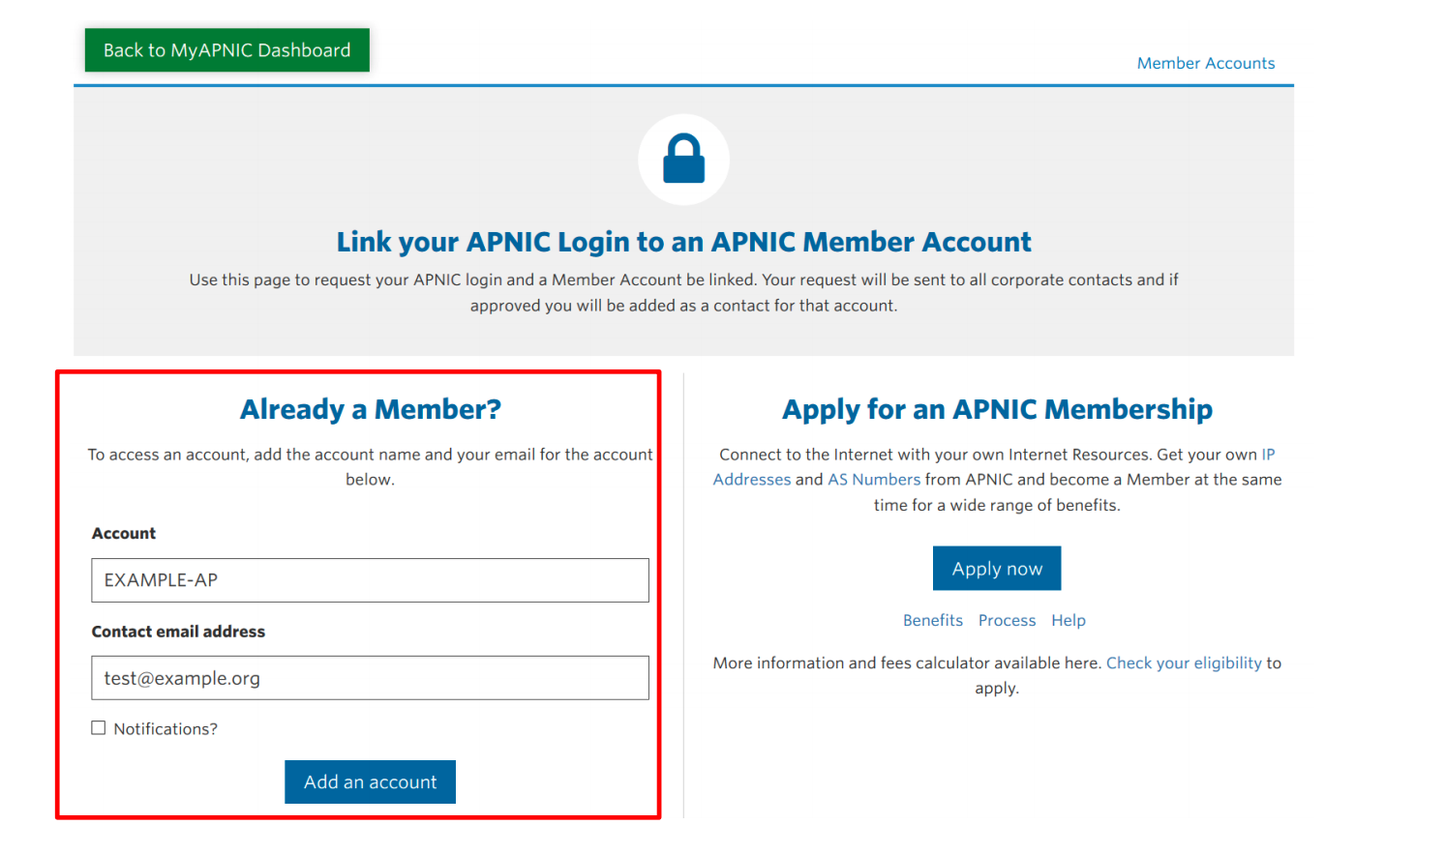Select the Contact email address field

pos(370,678)
